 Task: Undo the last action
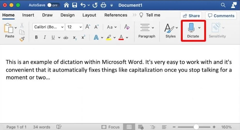coord(83,5)
